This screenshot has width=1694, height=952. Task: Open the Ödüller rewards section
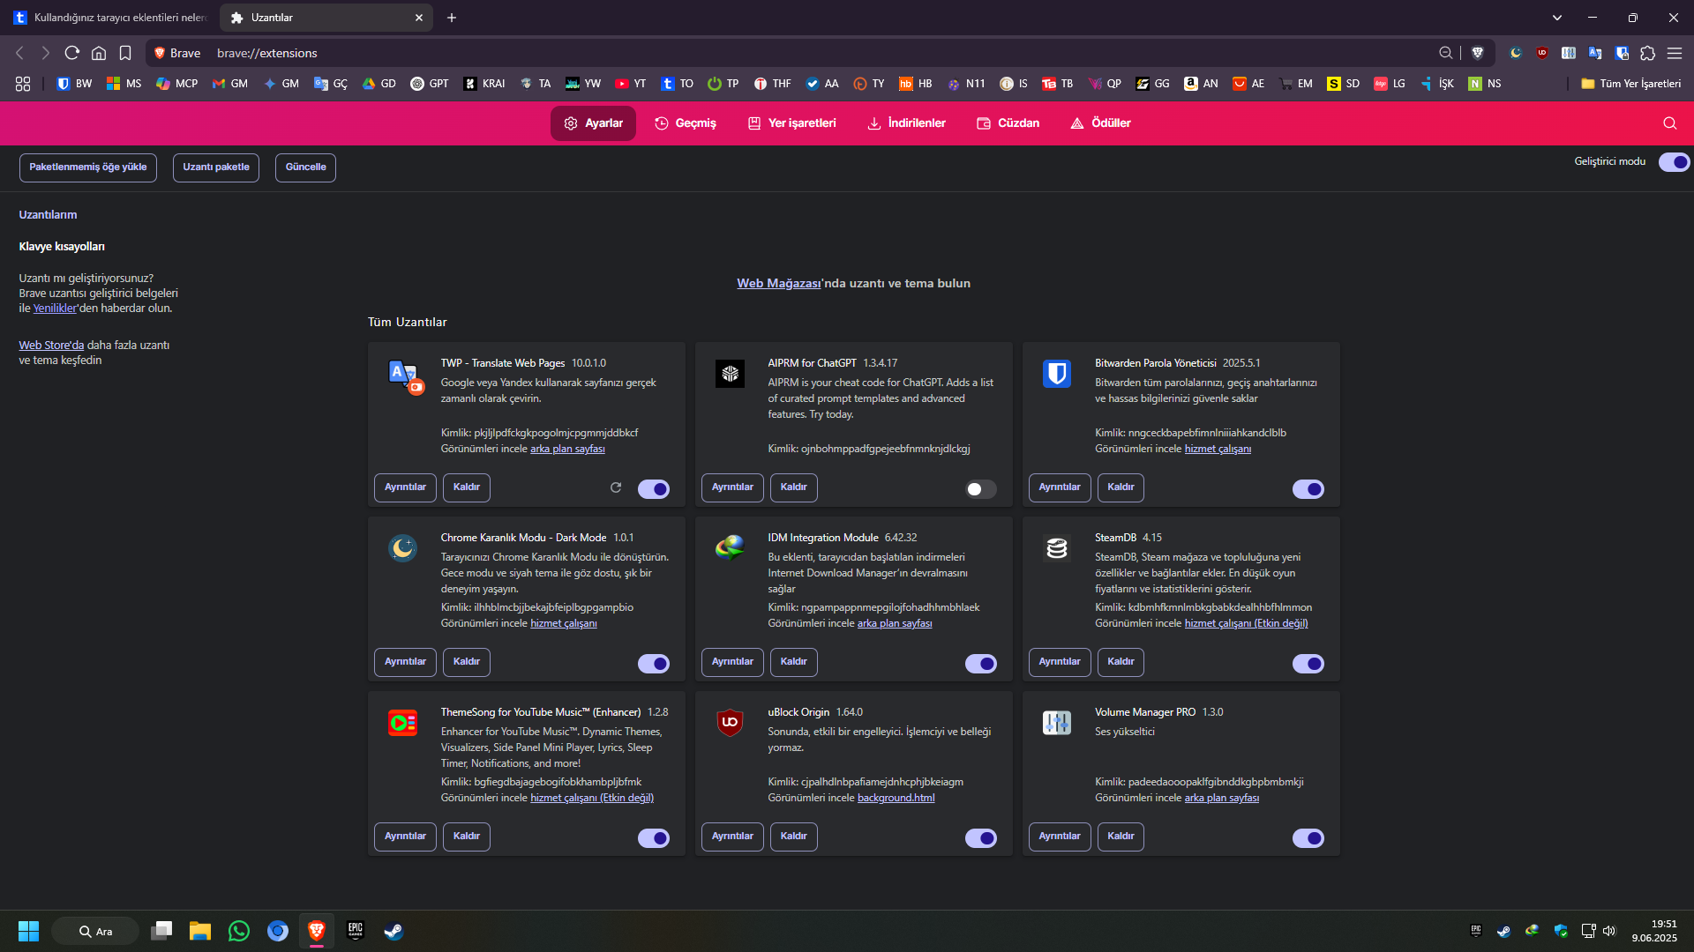[1100, 123]
